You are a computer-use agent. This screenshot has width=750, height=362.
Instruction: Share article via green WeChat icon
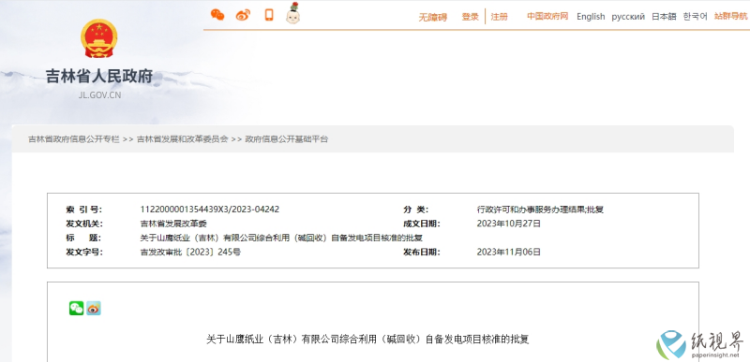77,309
